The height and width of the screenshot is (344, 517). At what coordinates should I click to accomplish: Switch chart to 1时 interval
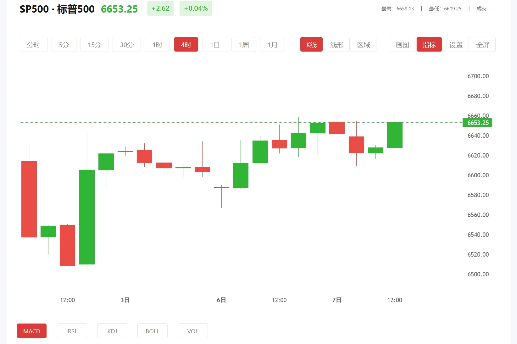click(x=157, y=45)
